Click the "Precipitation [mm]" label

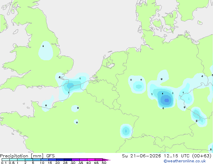[x=22, y=156]
